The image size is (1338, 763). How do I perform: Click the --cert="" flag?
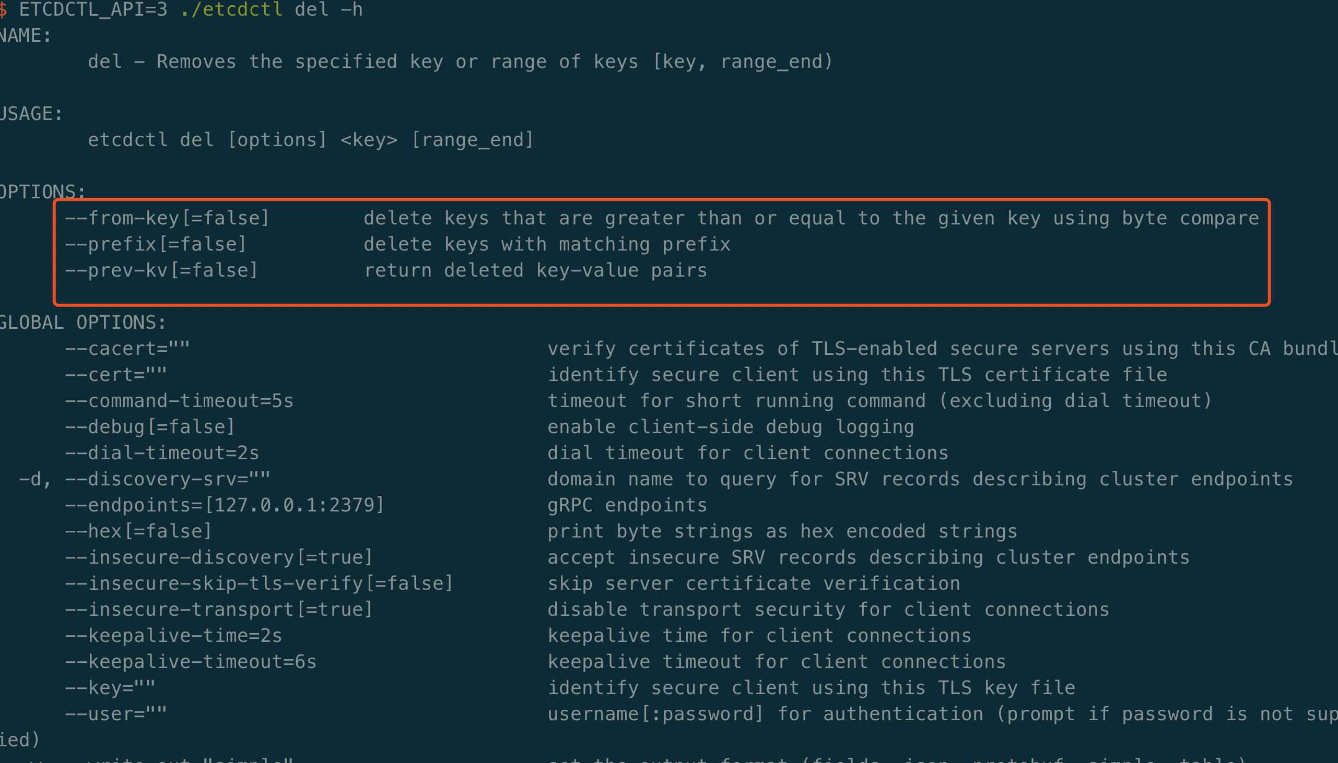(115, 375)
